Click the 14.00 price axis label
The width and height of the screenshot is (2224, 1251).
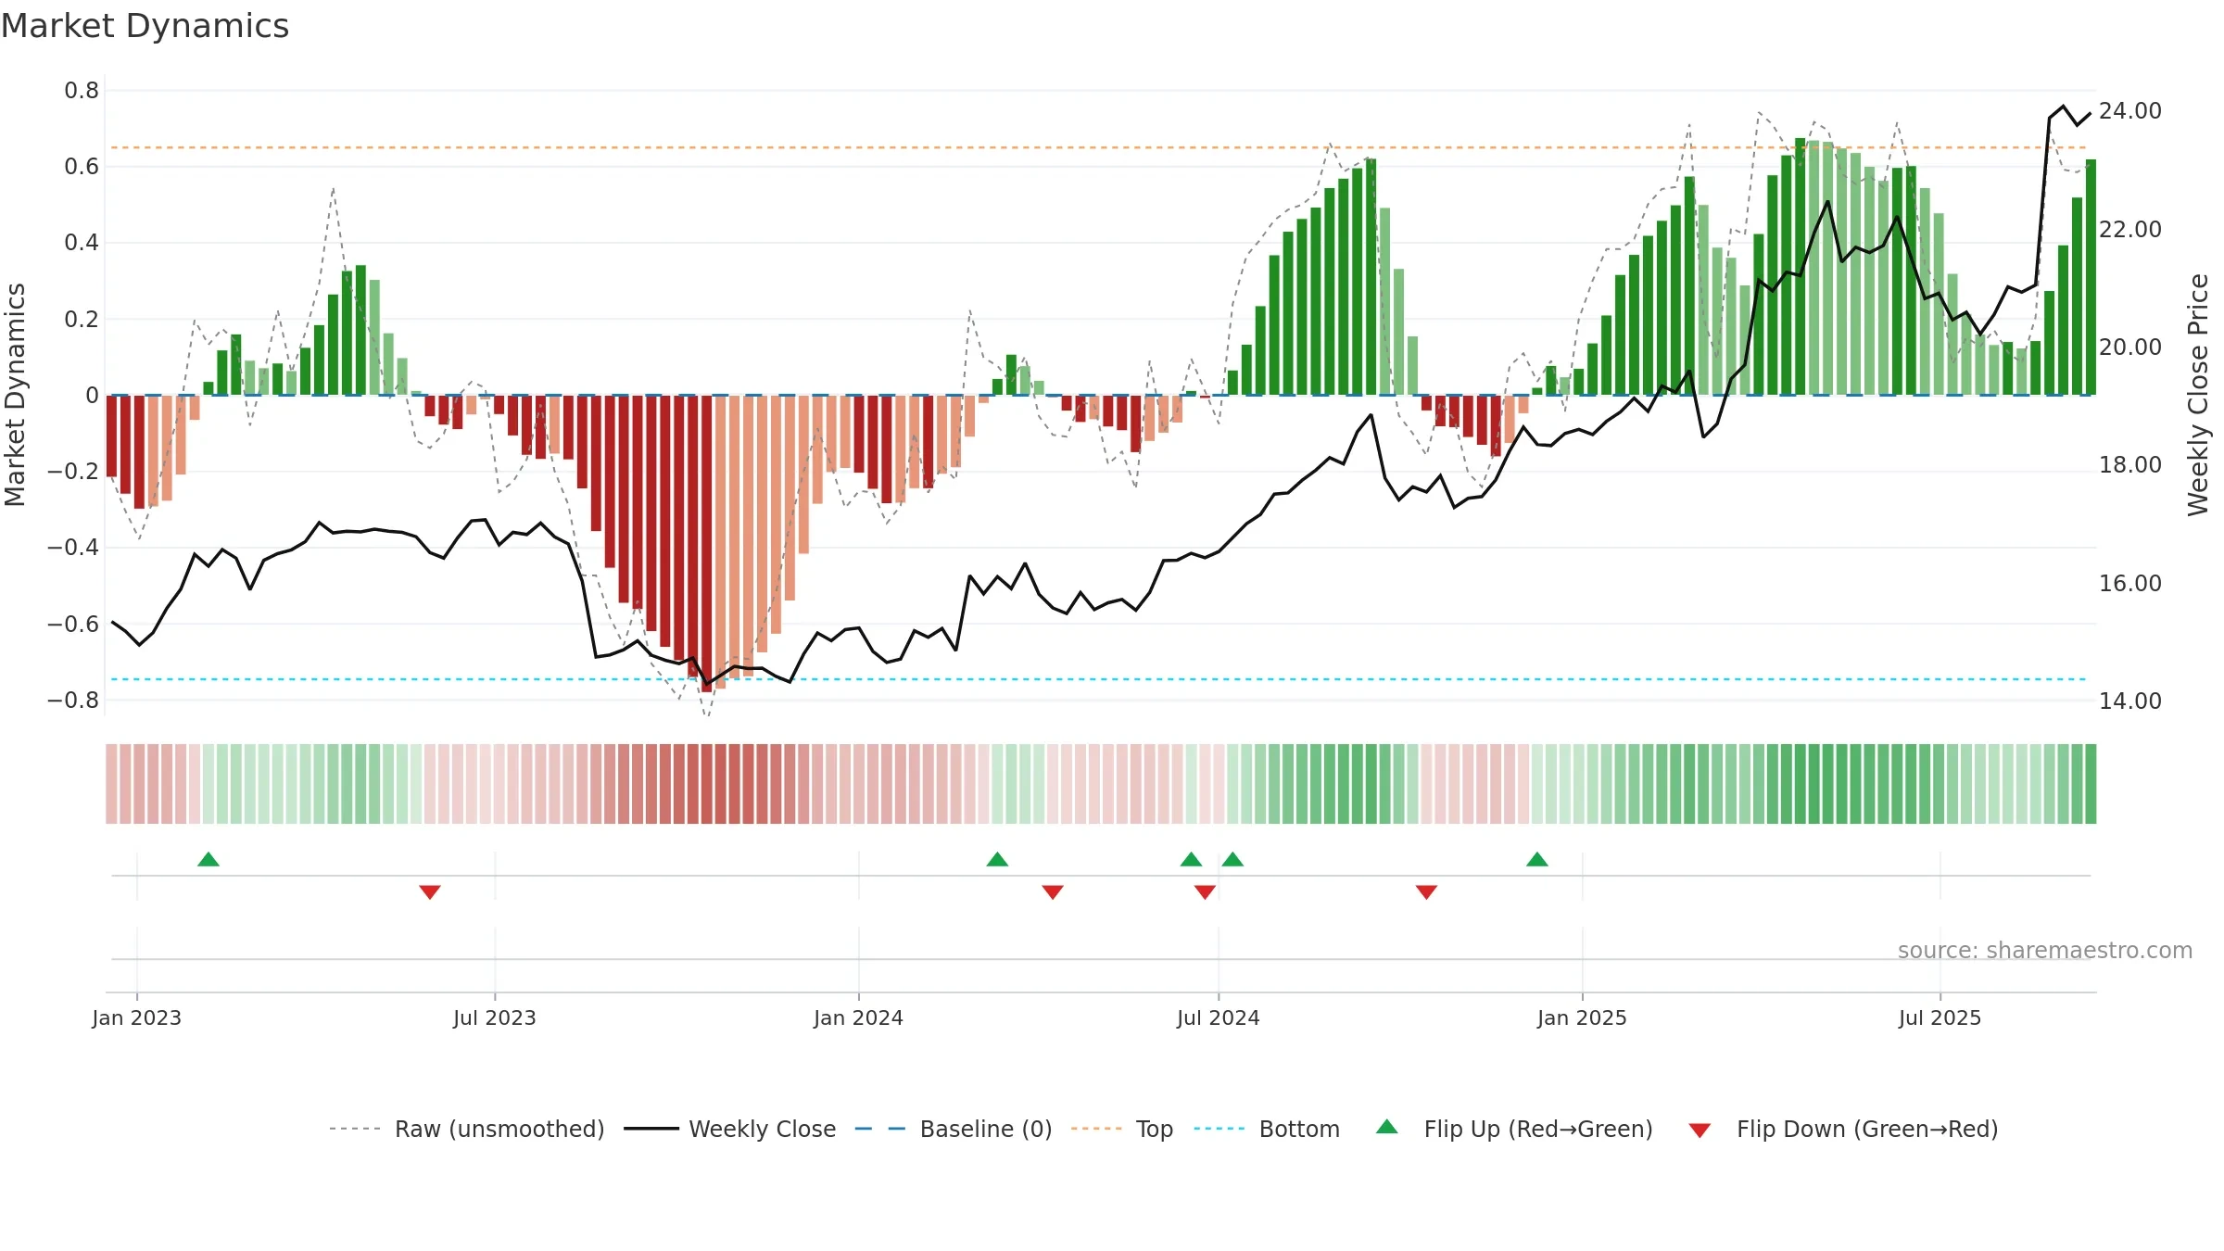point(2130,701)
